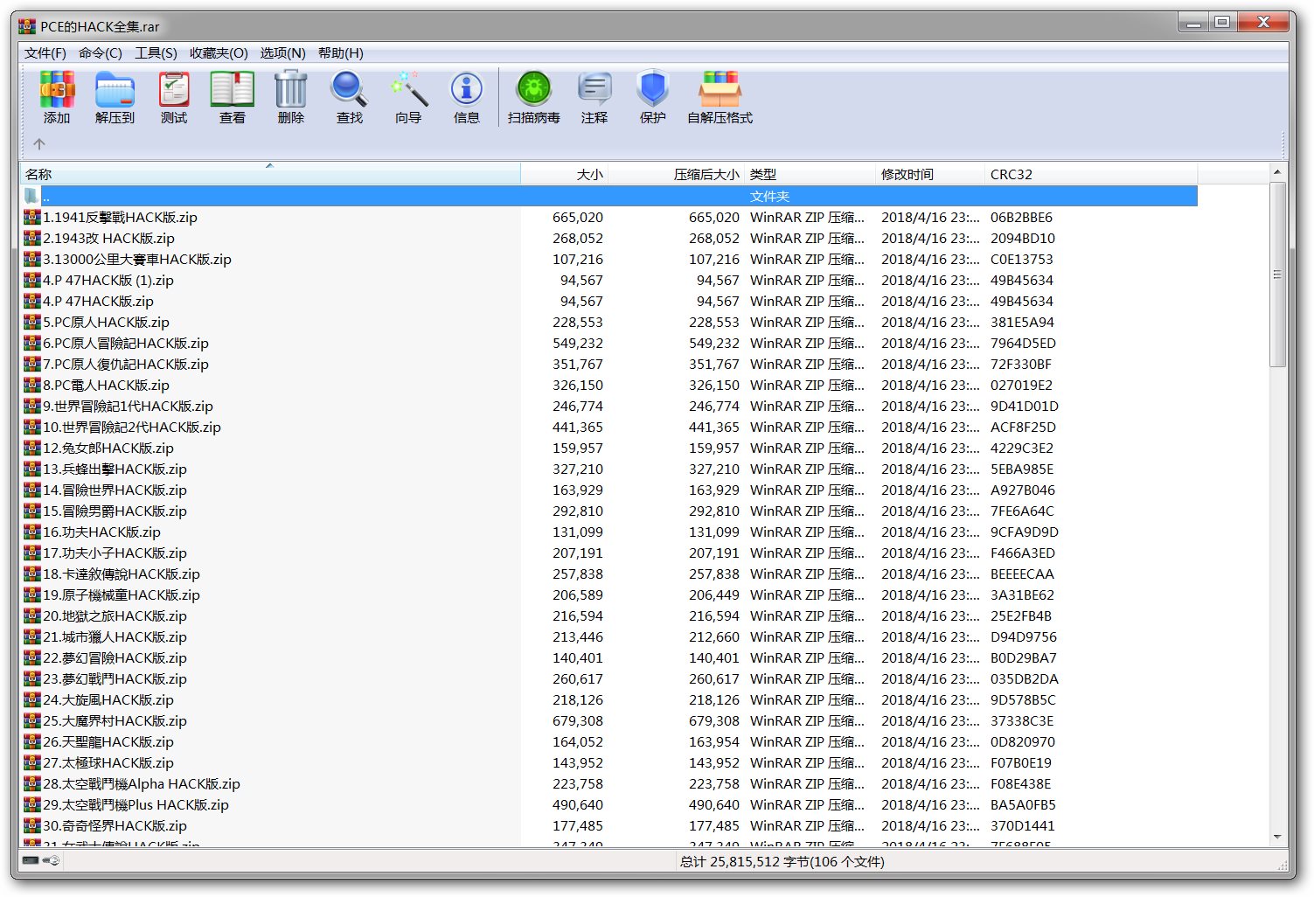Open the View (查看) toolbar icon
Screen dimensions: 1314x897
[232, 90]
